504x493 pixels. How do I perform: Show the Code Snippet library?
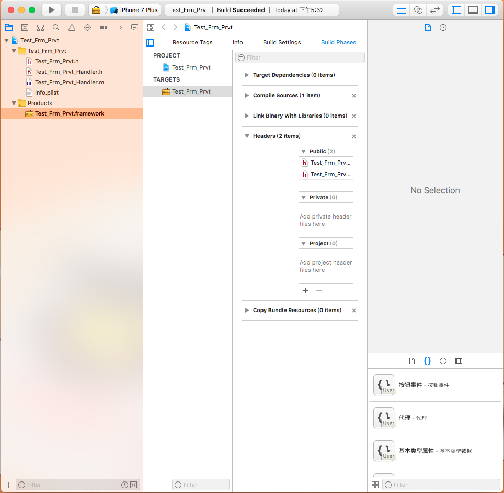427,361
